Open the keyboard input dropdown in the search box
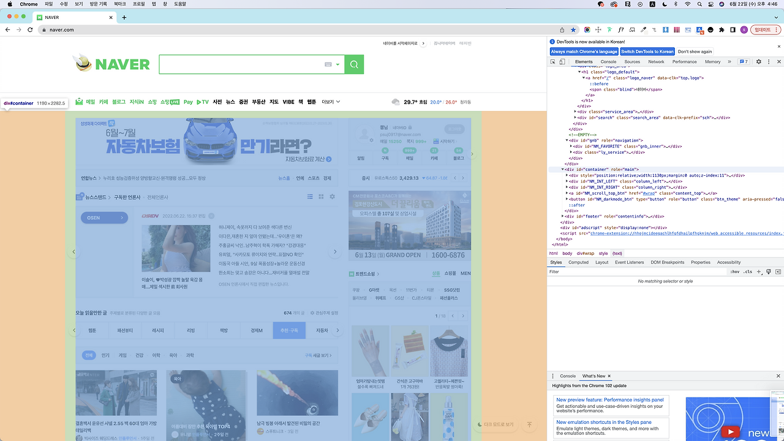This screenshot has width=784, height=441. (336, 64)
